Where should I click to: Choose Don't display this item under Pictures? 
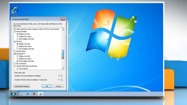tap(18, 49)
